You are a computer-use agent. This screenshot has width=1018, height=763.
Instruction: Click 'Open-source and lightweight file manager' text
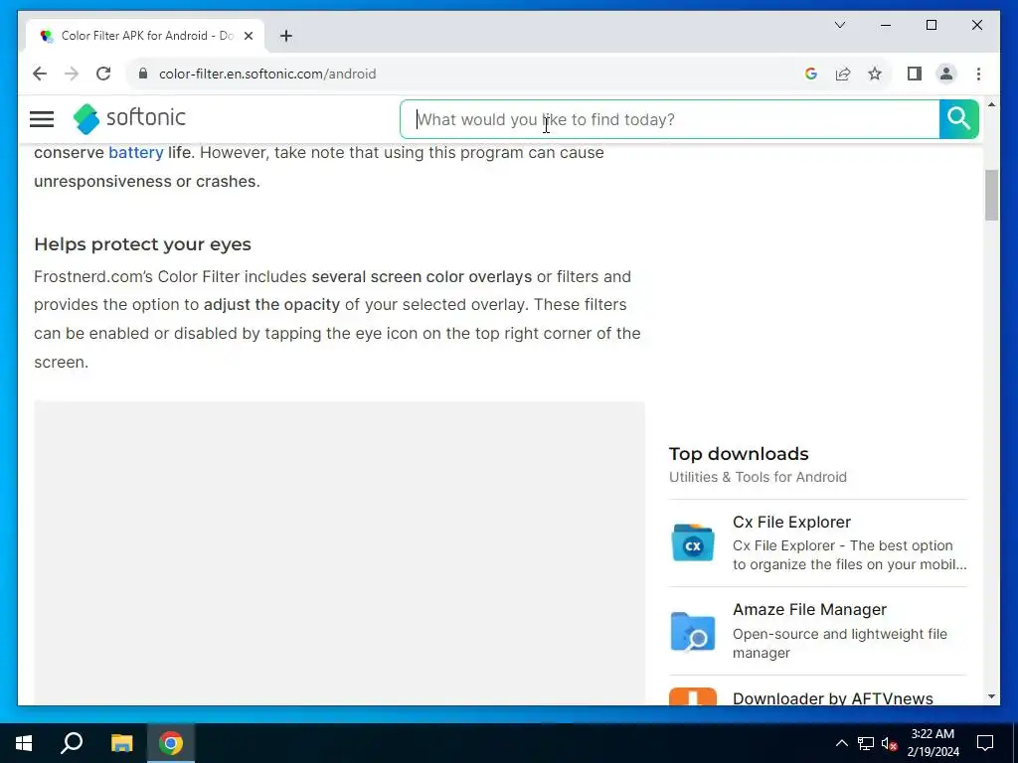point(839,643)
